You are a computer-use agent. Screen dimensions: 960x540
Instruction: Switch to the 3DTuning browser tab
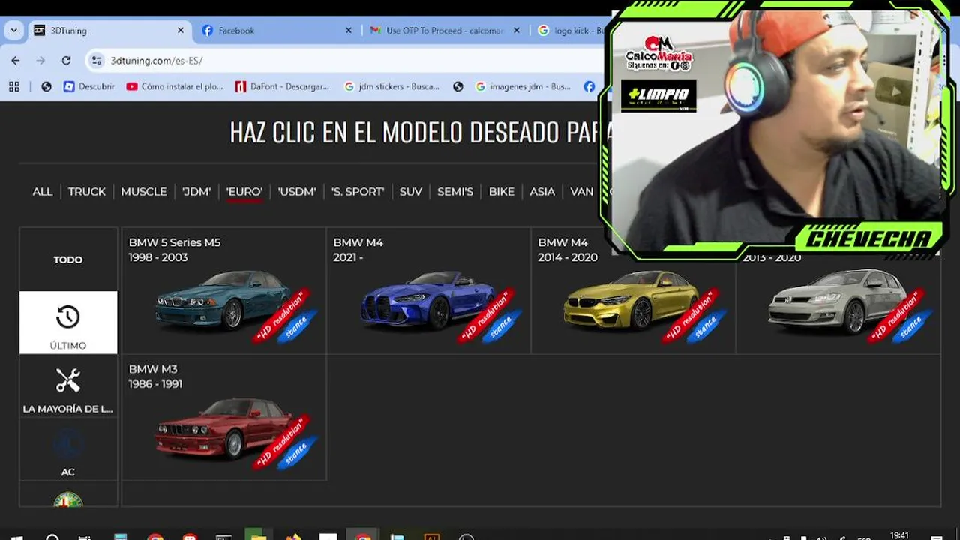tap(110, 31)
